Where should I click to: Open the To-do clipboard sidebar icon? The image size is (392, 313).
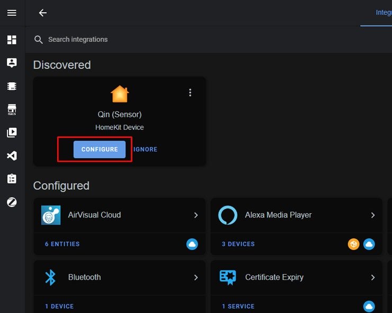tap(12, 179)
